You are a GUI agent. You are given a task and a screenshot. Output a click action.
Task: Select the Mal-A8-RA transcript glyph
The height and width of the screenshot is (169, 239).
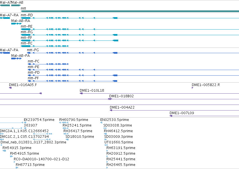click(x=17, y=24)
